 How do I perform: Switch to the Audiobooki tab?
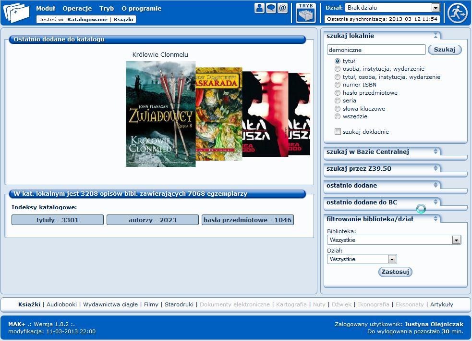(x=61, y=304)
